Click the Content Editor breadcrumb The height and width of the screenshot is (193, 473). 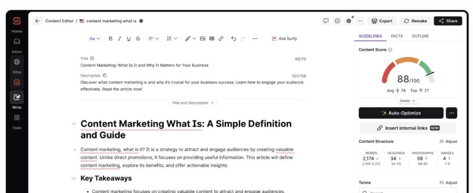pos(60,21)
